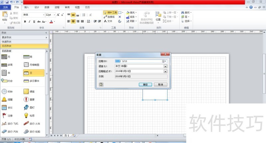The height and width of the screenshot is (143, 266).
Task: Toggle bold formatting in the ribbon
Action: pyautogui.click(x=25, y=22)
